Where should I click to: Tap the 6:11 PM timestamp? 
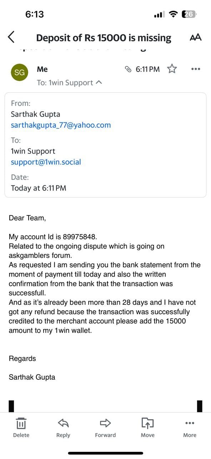tap(148, 69)
